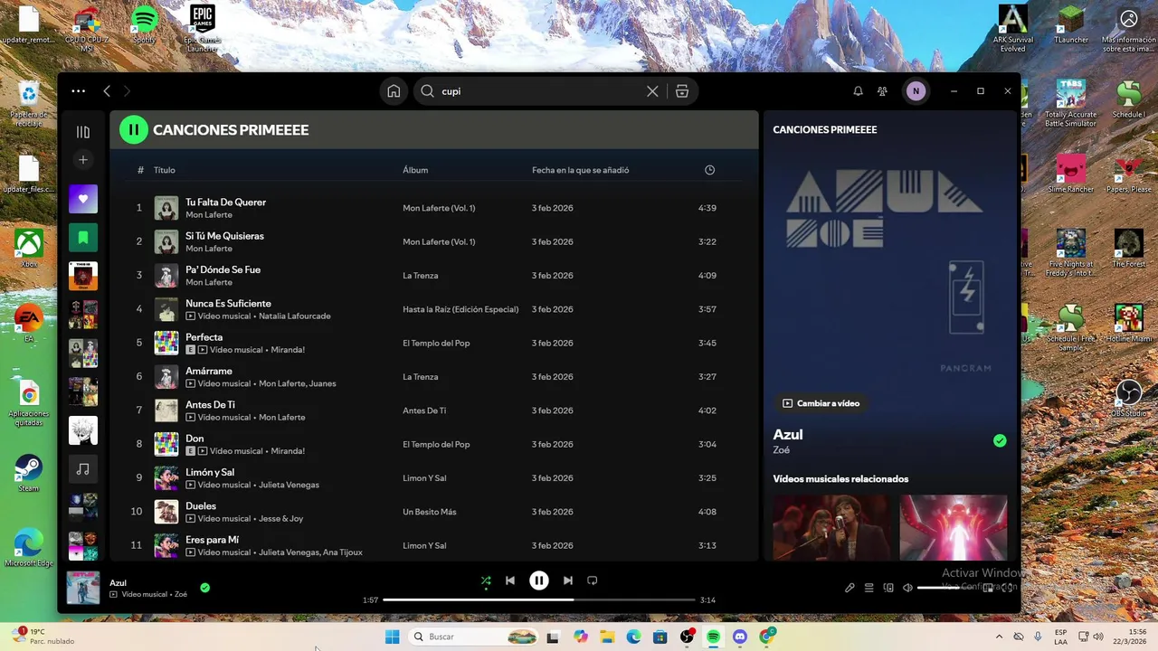Open Connect to a device
This screenshot has width=1158, height=651.
tap(888, 588)
